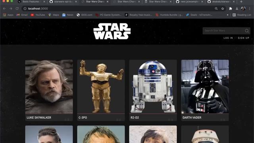Click the Star Wars search magnifier icon

click(247, 31)
